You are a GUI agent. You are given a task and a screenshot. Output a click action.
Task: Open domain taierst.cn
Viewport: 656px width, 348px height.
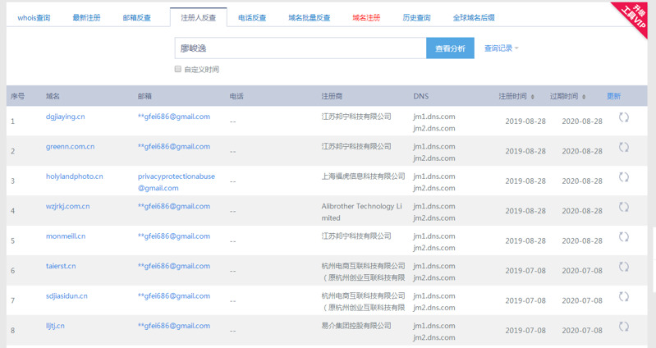click(x=61, y=266)
